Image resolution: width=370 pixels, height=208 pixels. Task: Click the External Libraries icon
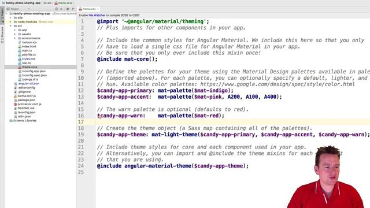[x=11, y=121]
